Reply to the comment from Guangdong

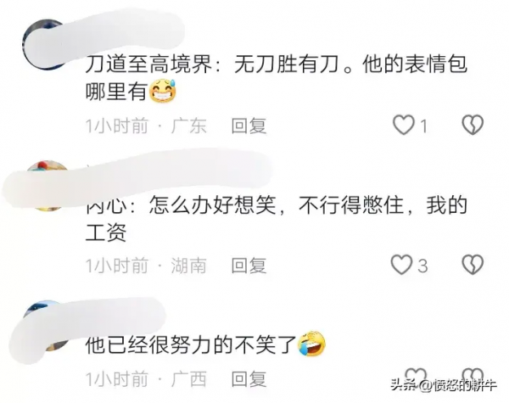click(249, 126)
